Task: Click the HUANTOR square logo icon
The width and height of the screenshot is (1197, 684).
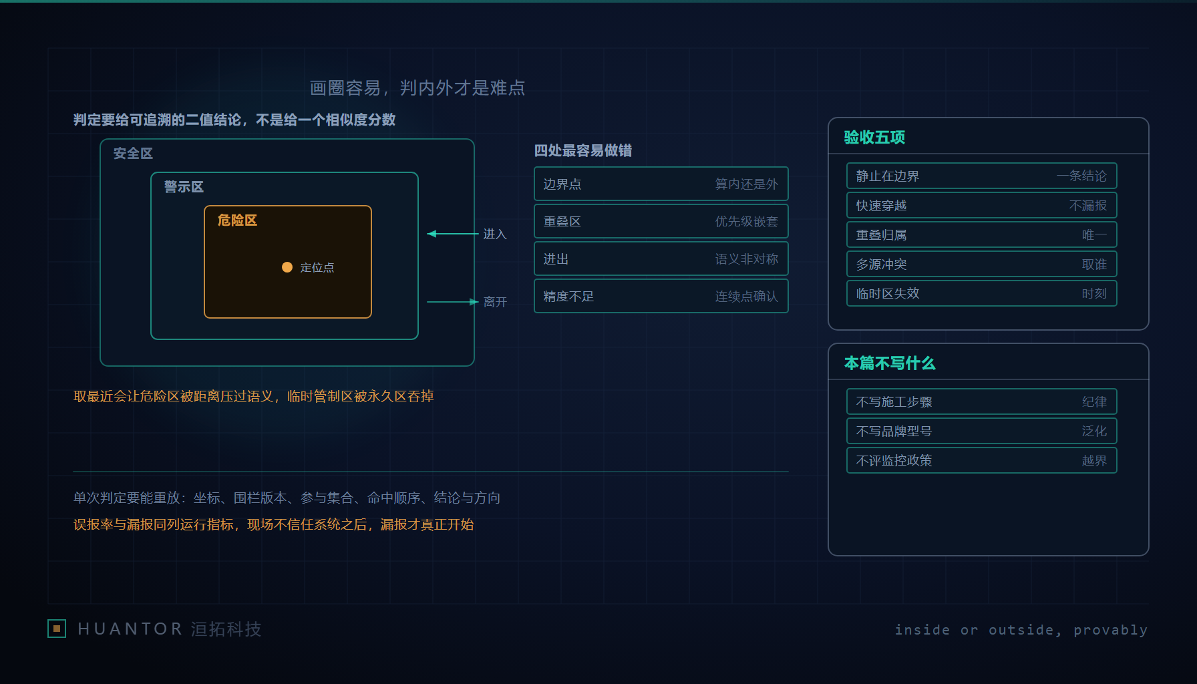Action: tap(57, 629)
